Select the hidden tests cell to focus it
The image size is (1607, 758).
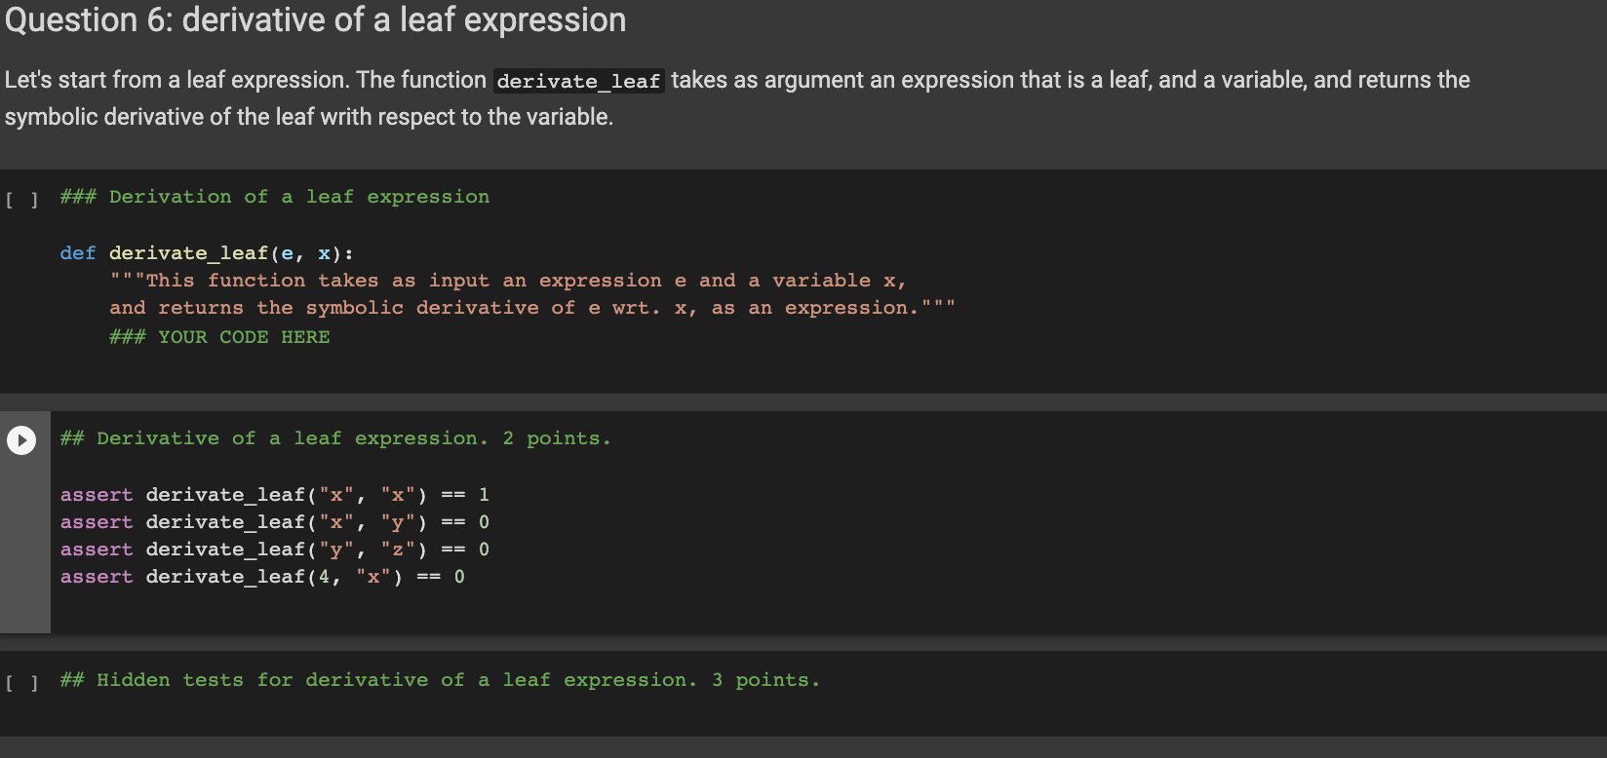point(439,680)
